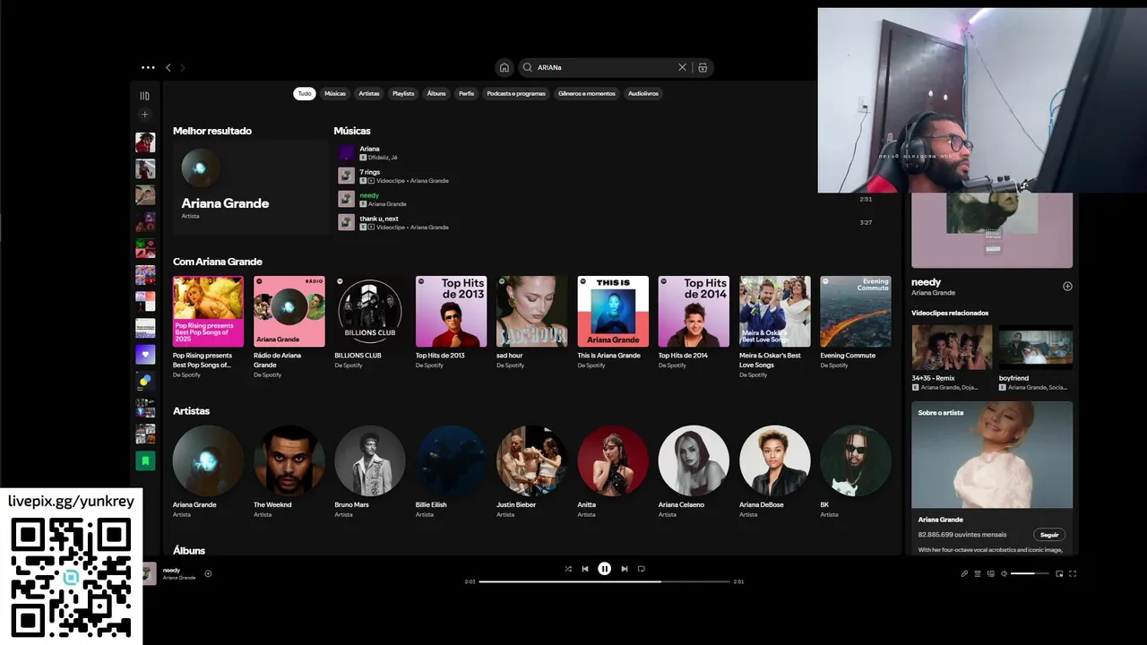
Task: Open Ariana DeBose artist profile
Action: 774,472
